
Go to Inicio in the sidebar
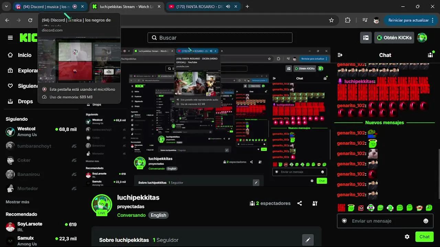coord(25,55)
